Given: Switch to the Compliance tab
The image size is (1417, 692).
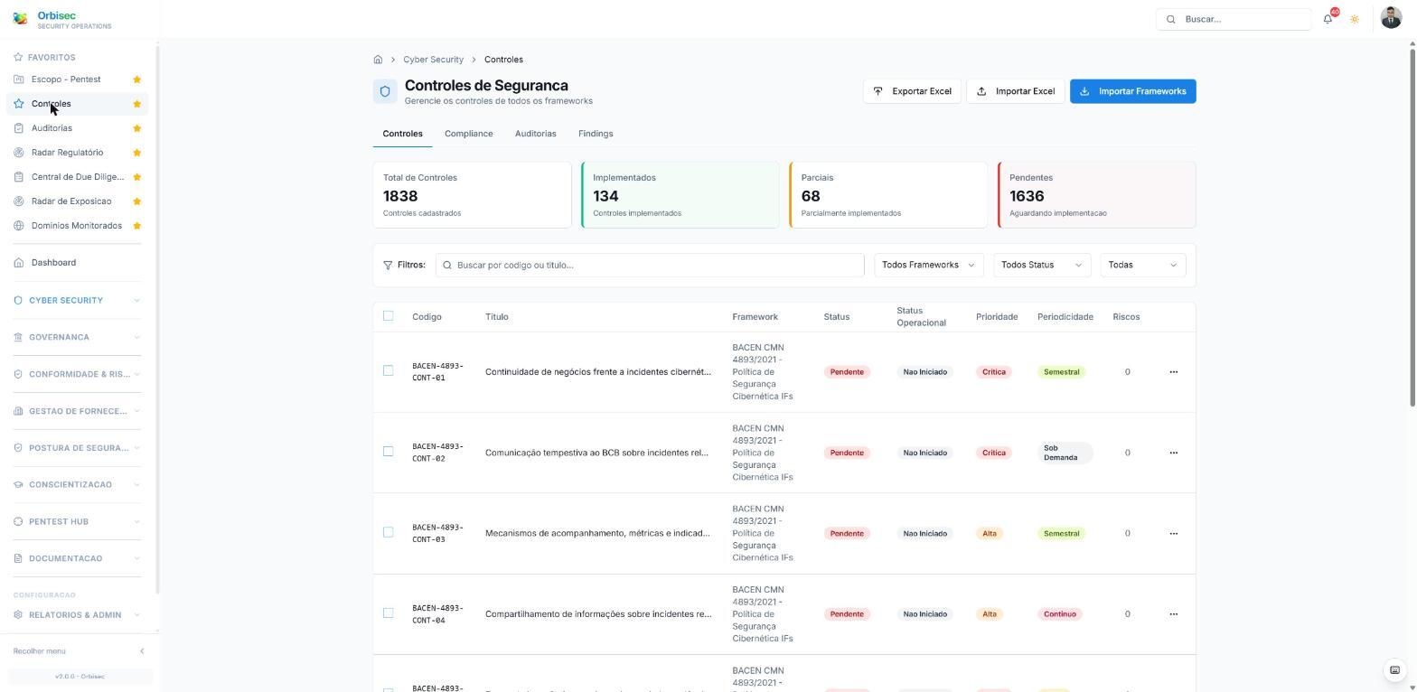Looking at the screenshot, I should [468, 134].
